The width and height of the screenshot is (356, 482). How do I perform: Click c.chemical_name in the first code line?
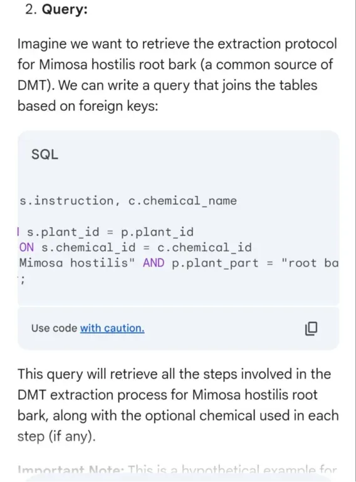point(182,201)
